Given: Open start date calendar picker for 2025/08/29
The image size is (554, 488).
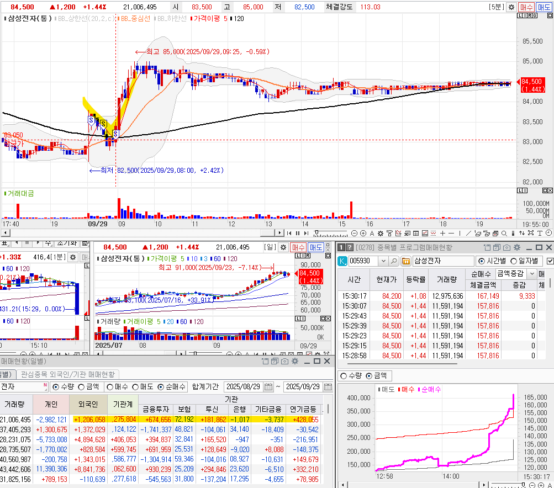Looking at the screenshot, I should tap(268, 386).
